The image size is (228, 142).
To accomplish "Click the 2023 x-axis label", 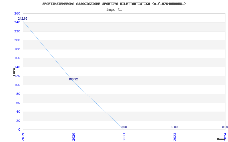I will pos(175,137).
